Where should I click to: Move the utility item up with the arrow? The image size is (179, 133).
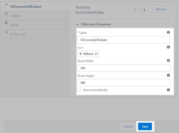point(135,9)
